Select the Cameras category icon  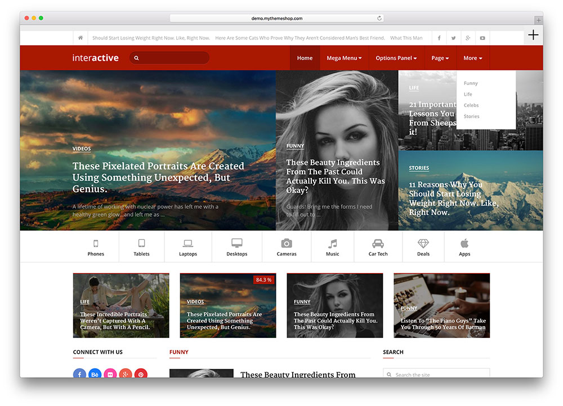coord(287,243)
